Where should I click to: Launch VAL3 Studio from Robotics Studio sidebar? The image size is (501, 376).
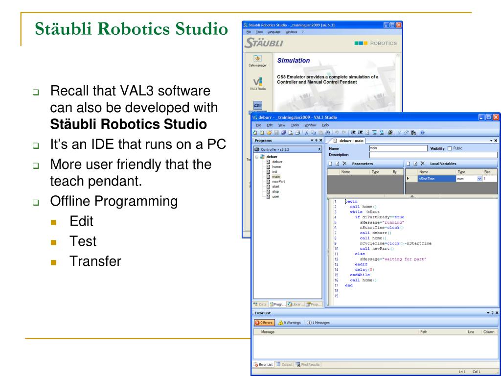coord(257,84)
